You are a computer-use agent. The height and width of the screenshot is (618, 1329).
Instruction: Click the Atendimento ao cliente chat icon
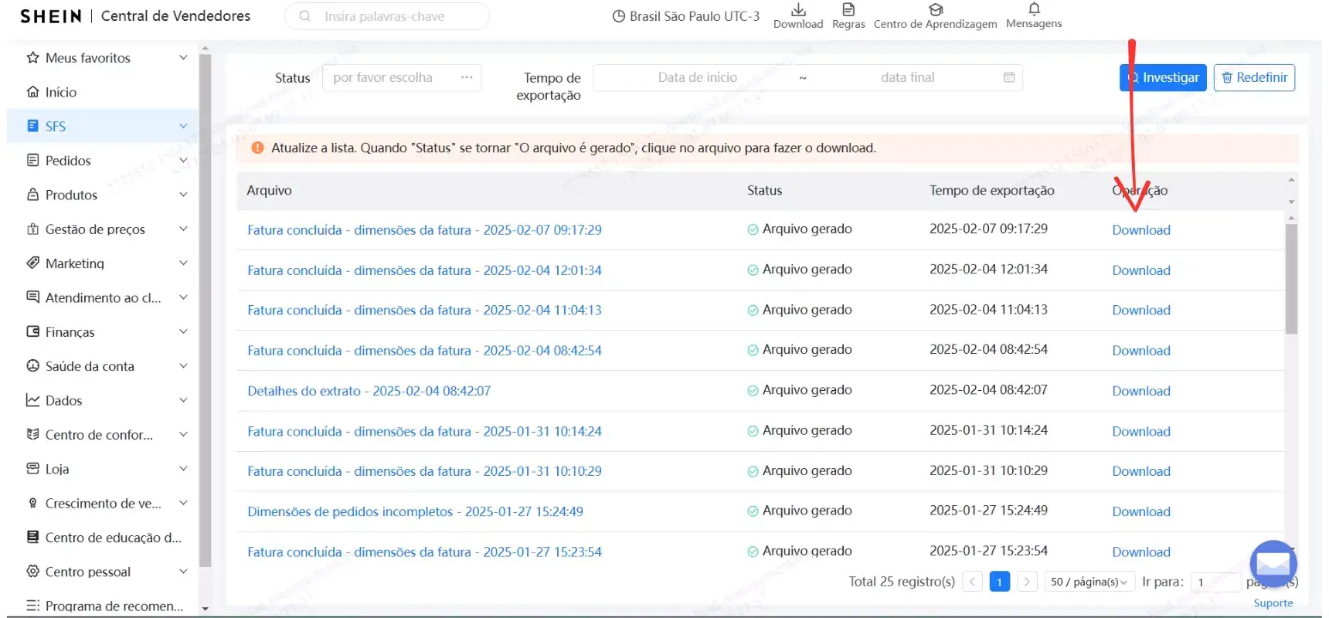[x=32, y=297]
